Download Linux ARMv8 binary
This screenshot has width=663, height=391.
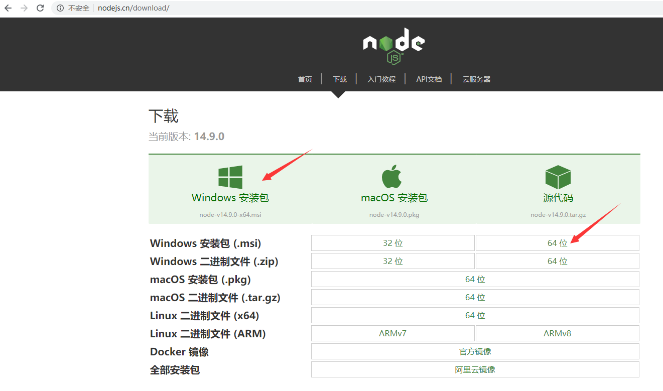[x=558, y=333]
